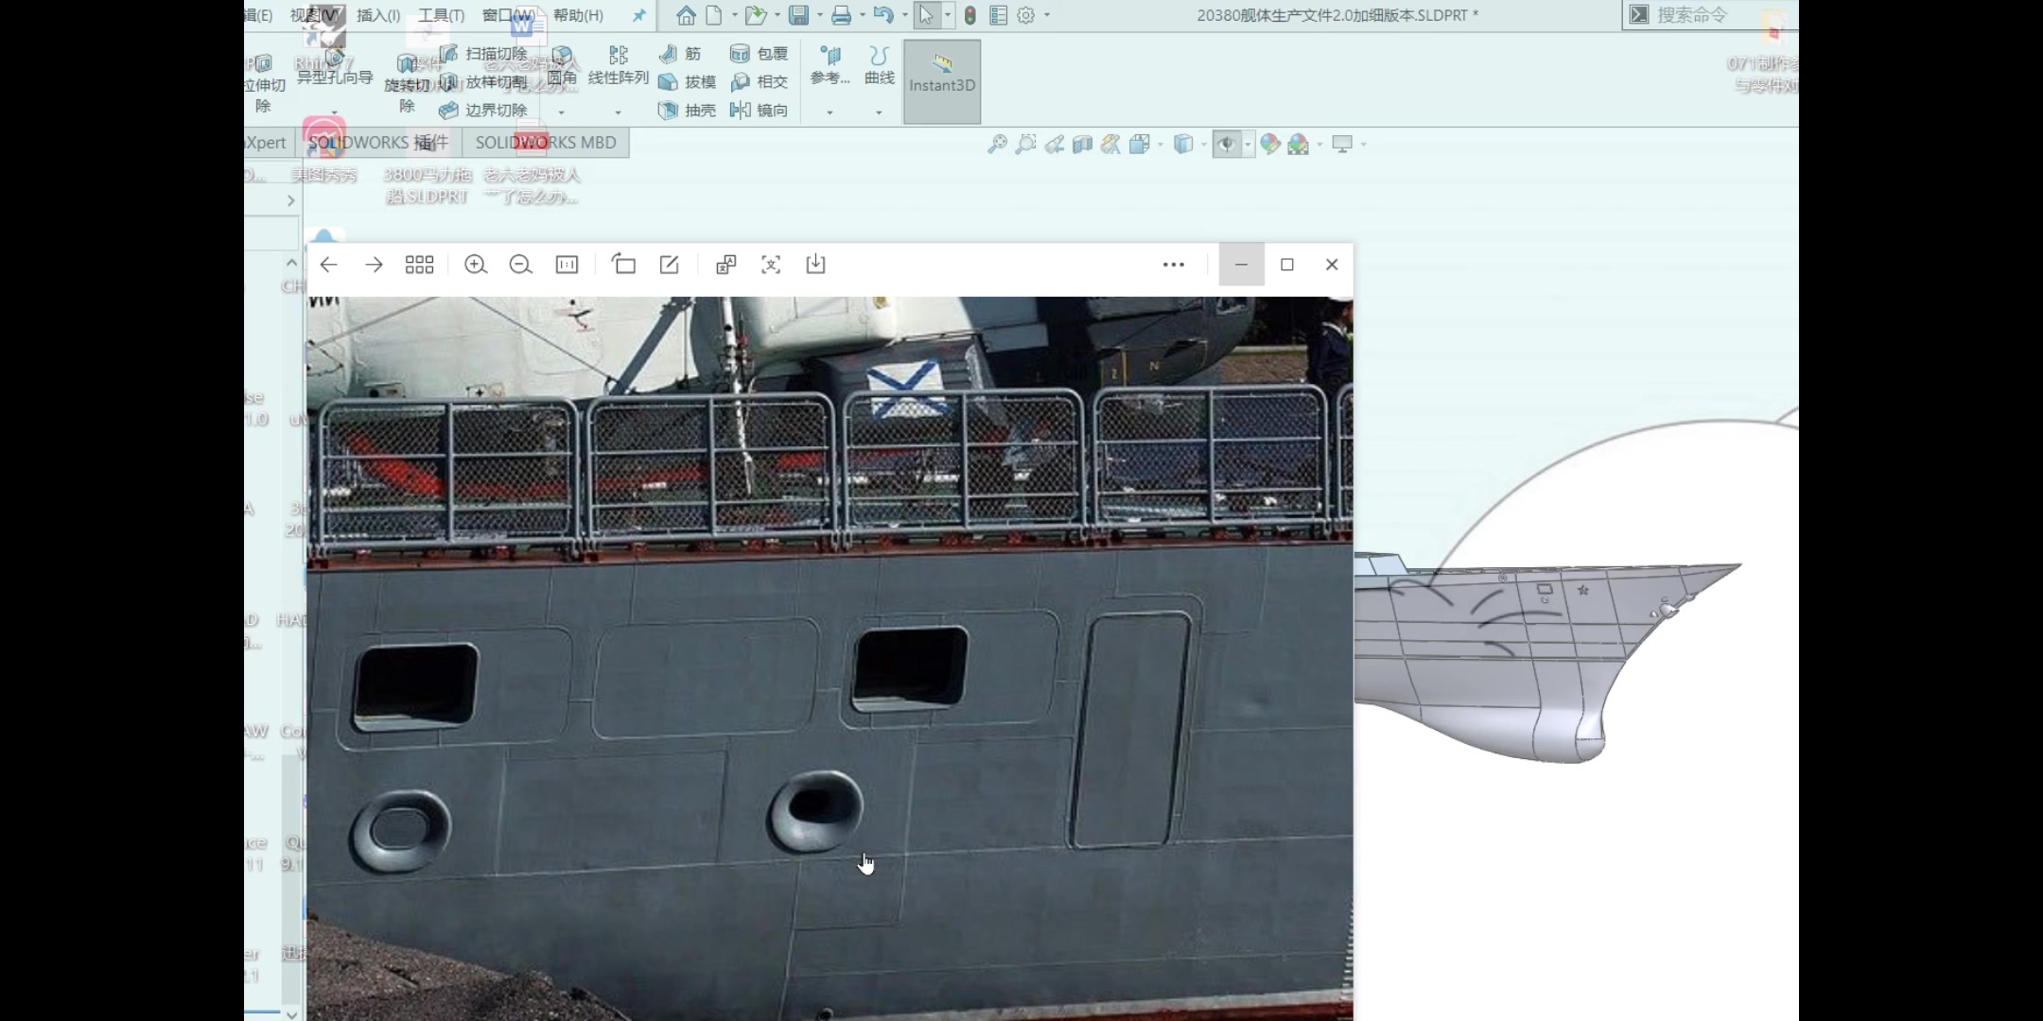Click the Dynamic Annotation Views icon
This screenshot has width=2043, height=1021.
tap(1110, 144)
